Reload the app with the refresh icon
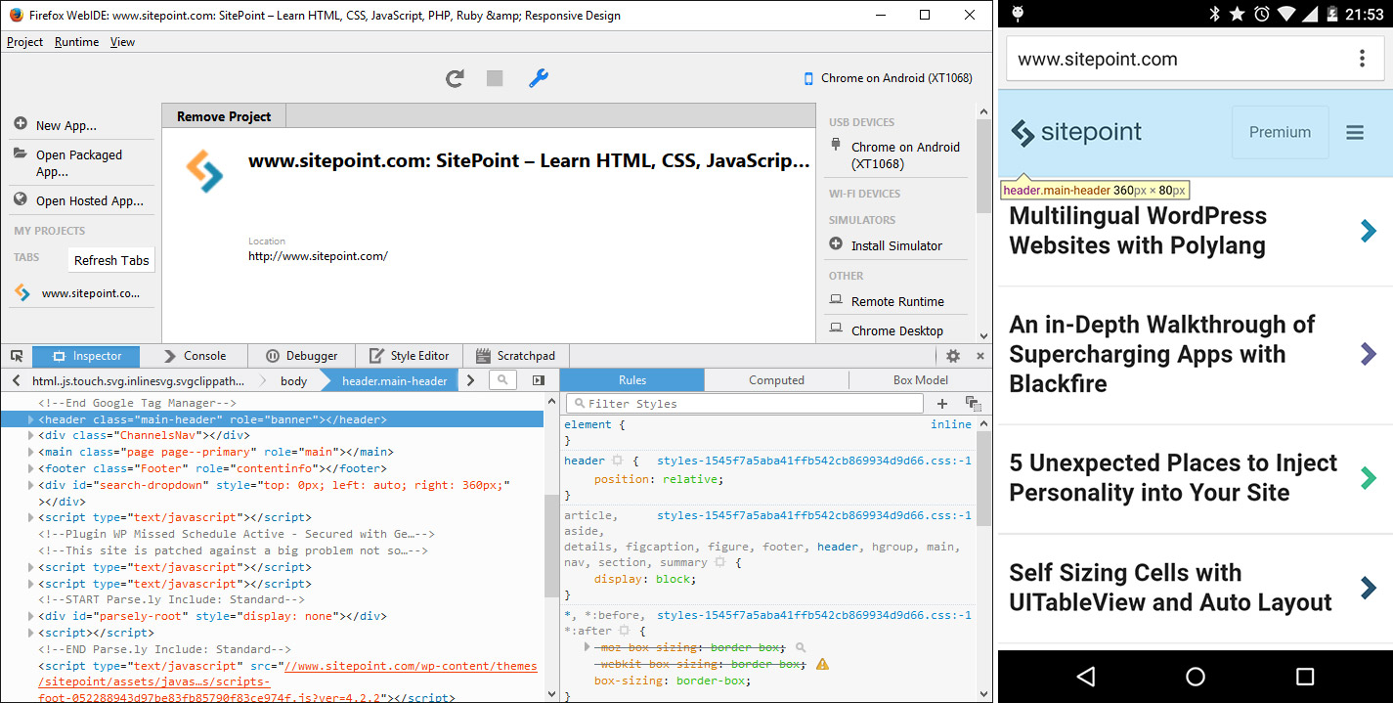Viewport: 1393px width, 703px height. [454, 79]
